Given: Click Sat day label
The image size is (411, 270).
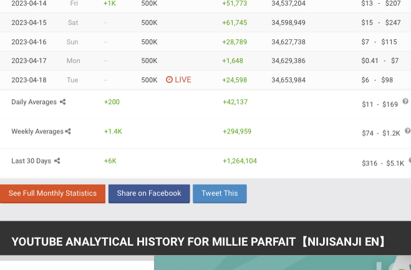Looking at the screenshot, I should 73,22.
